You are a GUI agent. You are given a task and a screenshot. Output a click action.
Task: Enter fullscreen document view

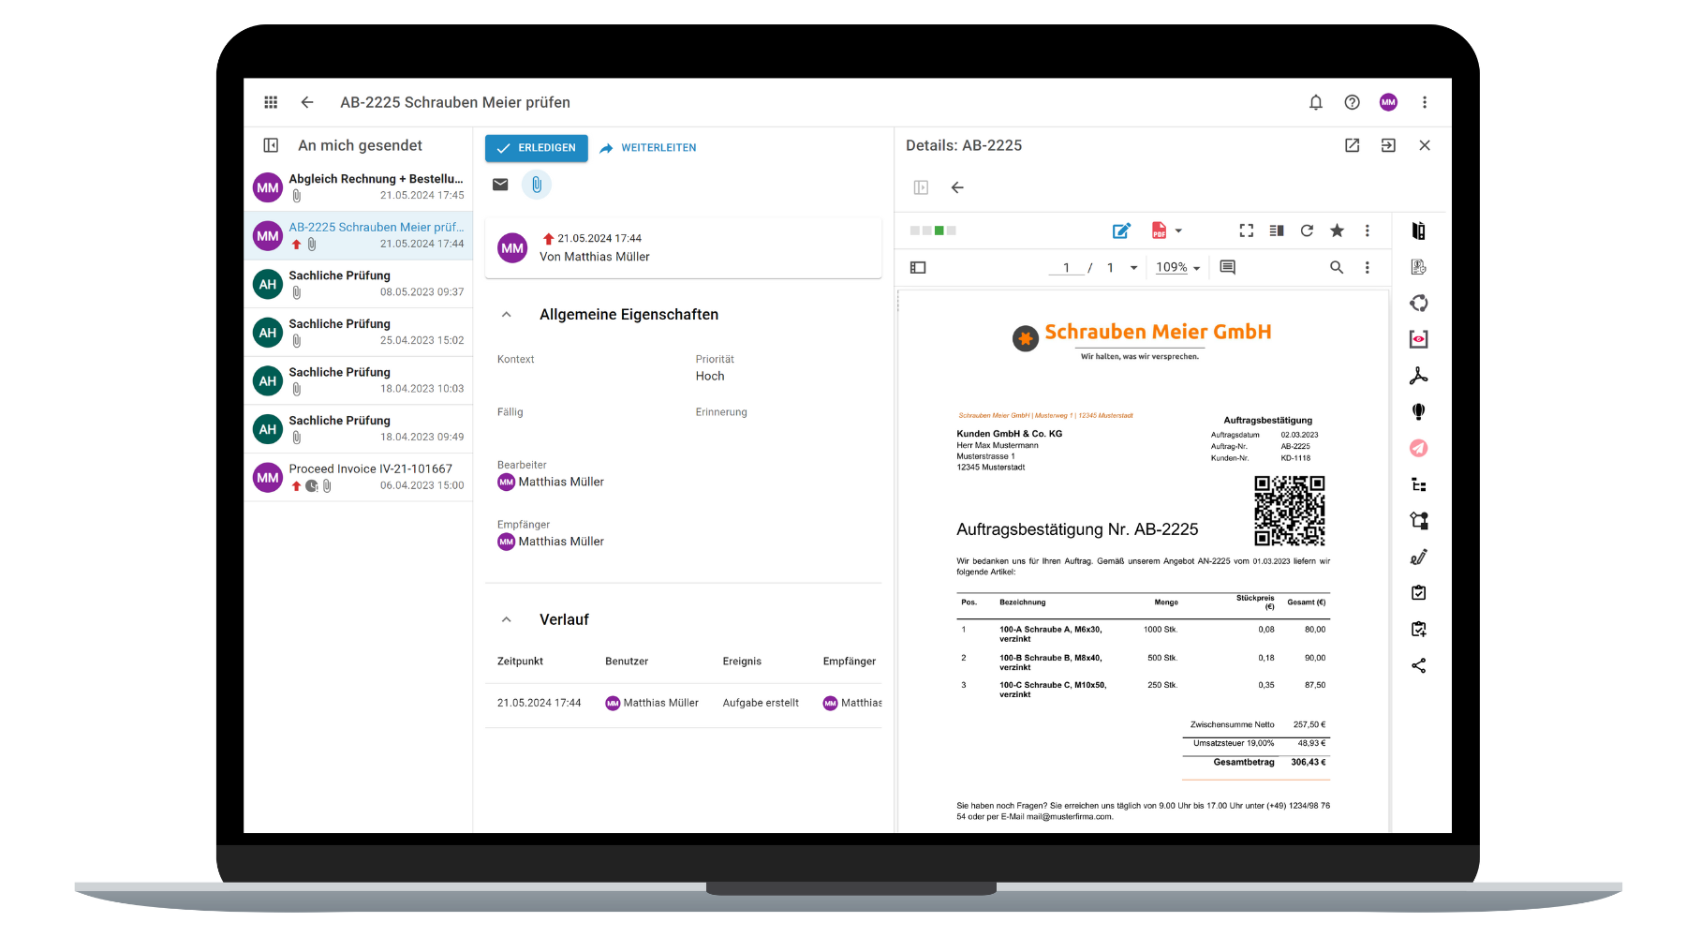(1246, 230)
